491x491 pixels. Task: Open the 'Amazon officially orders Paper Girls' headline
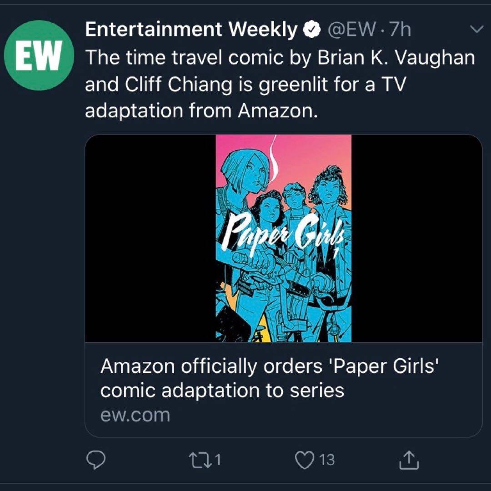(x=269, y=378)
